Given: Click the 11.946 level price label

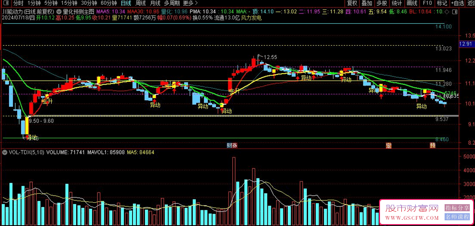Looking at the screenshot, I should tap(444, 70).
